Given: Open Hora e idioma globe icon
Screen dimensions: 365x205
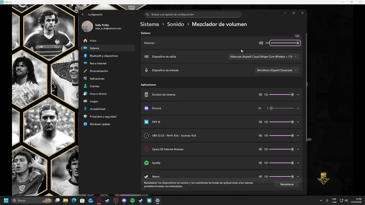Looking at the screenshot, I should (x=85, y=94).
